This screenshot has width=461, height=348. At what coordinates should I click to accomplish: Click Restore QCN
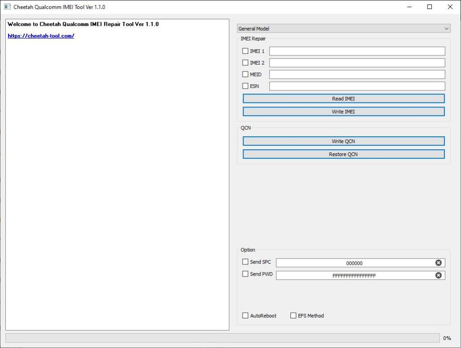click(x=343, y=154)
